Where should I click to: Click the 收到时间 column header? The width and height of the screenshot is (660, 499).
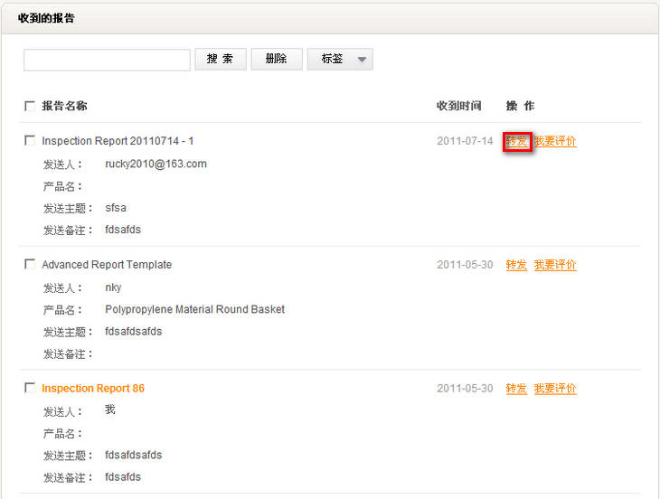(x=458, y=107)
